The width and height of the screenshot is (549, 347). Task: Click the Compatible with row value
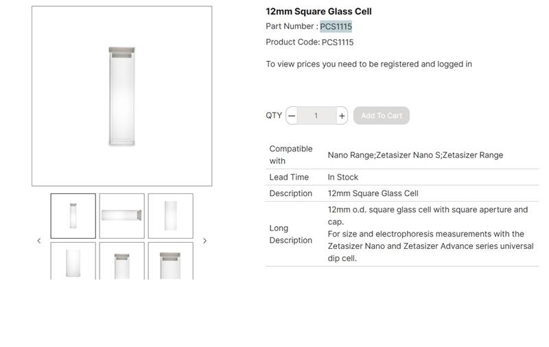pos(415,155)
